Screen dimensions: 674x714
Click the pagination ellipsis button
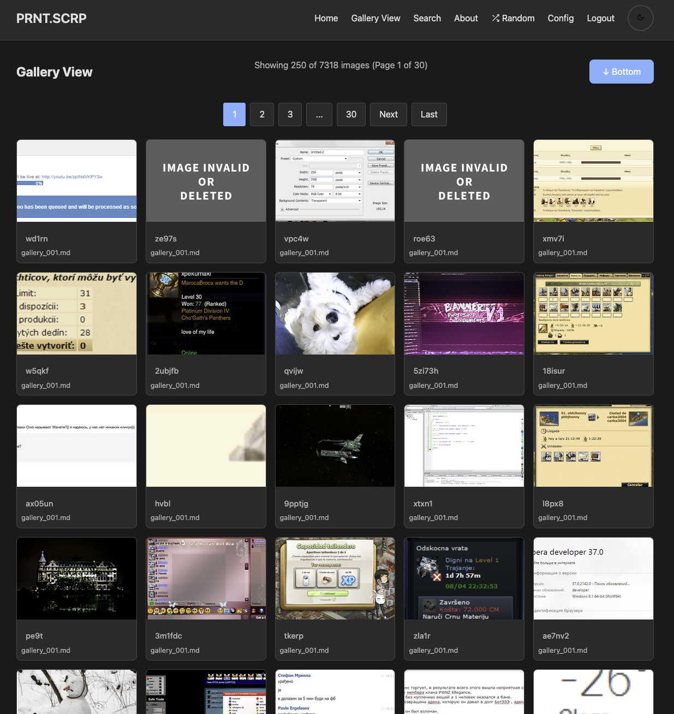319,114
